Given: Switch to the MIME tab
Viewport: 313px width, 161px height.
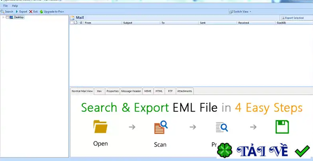Looking at the screenshot, I should pyautogui.click(x=148, y=91).
